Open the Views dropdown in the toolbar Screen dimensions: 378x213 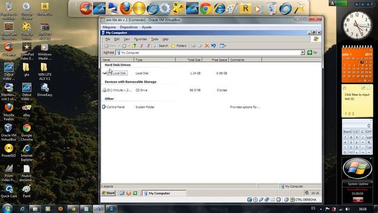(x=223, y=46)
